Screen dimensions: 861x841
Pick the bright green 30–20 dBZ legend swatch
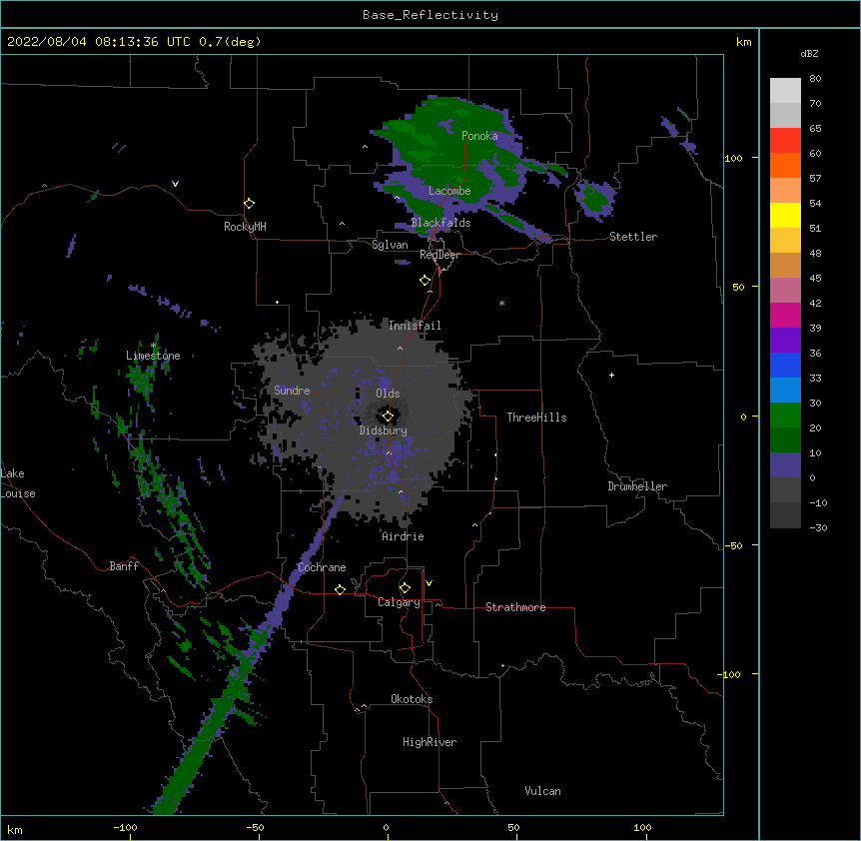pos(785,416)
